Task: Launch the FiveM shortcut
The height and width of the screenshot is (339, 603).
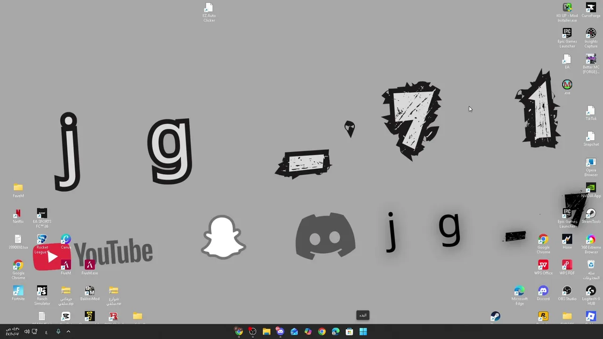Action: tap(65, 267)
